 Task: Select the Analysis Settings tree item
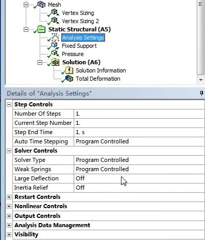point(83,38)
